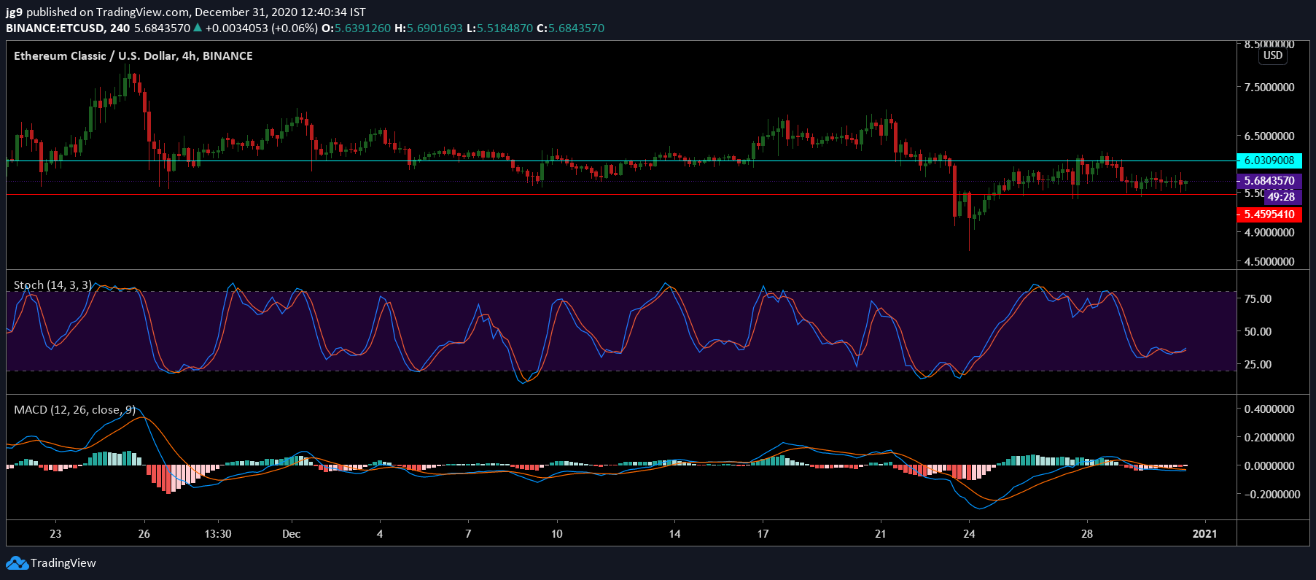Click the 49:28 candle countdown label
1316x580 pixels.
click(x=1281, y=197)
